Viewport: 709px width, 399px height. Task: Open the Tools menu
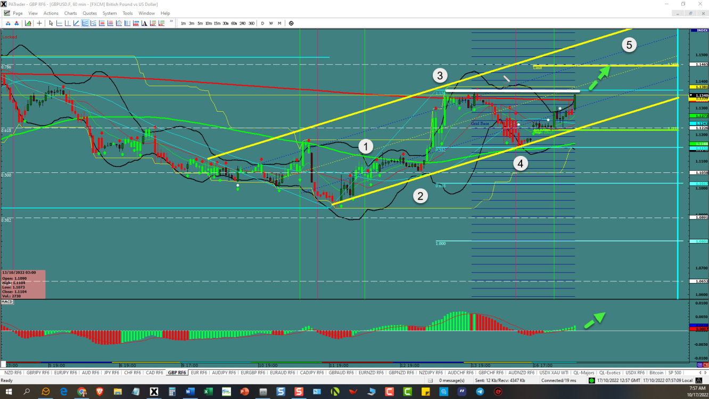pos(128,13)
